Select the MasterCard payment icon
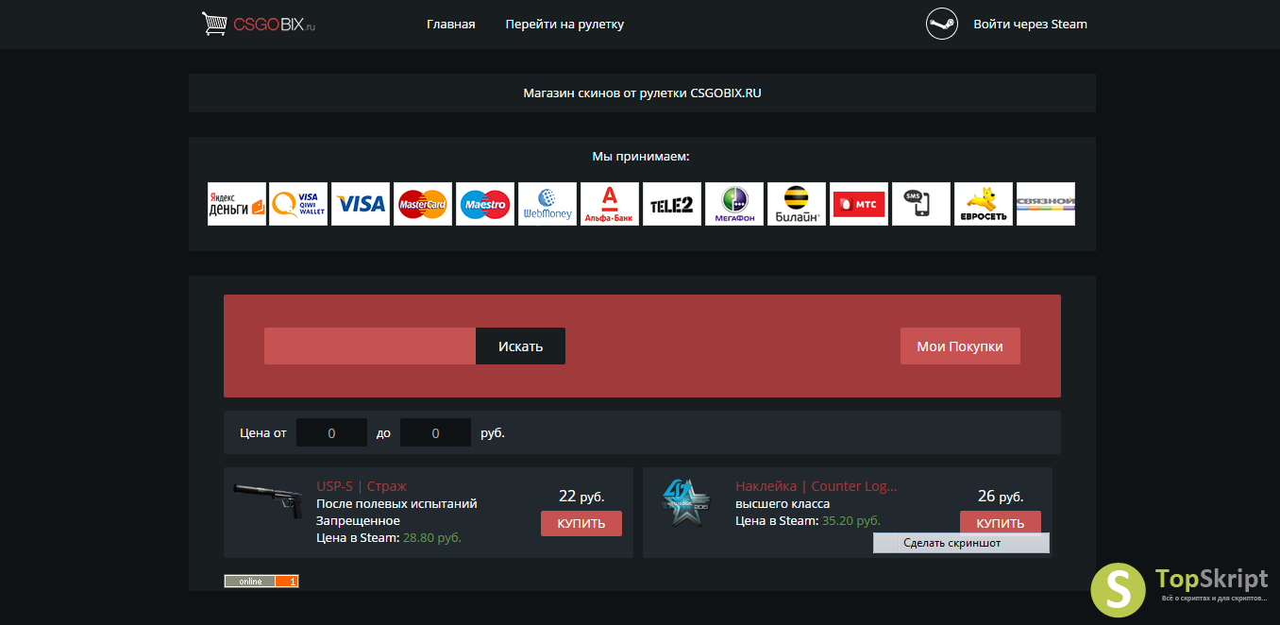The height and width of the screenshot is (625, 1280). pos(423,204)
